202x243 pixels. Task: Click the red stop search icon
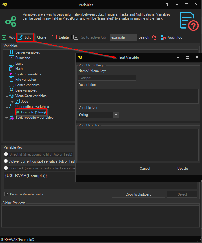pyautogui.click(x=155, y=37)
